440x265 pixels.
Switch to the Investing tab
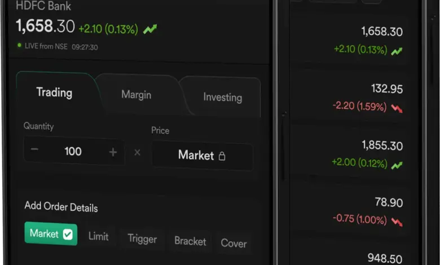click(x=222, y=98)
